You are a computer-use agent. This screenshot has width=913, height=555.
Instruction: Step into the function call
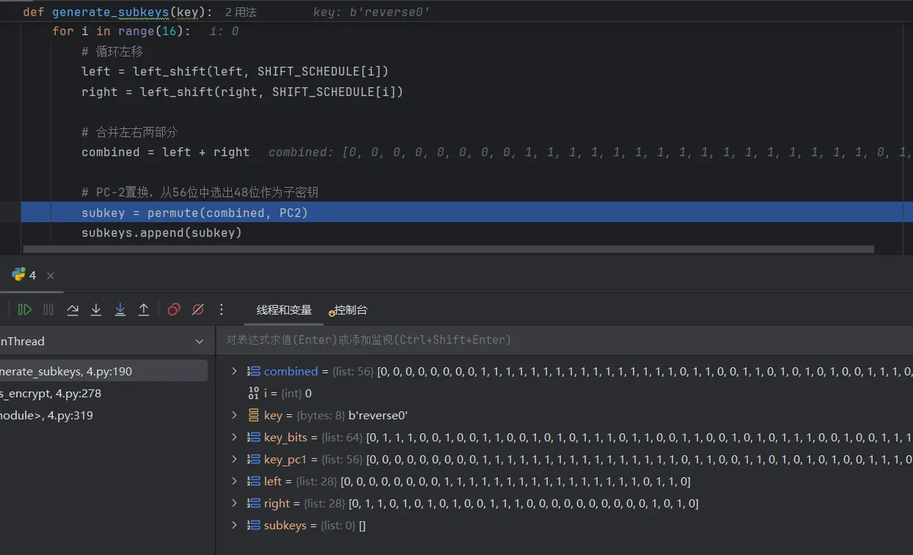[x=96, y=310]
